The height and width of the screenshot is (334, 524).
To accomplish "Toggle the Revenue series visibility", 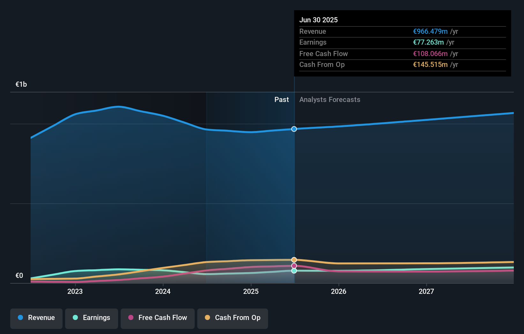I will [36, 318].
